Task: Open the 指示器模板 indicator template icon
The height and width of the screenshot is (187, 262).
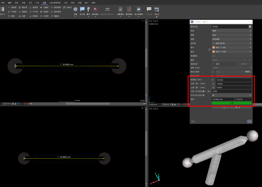Action: tap(138, 9)
